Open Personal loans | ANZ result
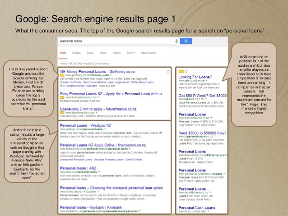This screenshot has width=288, height=216. [x=78, y=168]
